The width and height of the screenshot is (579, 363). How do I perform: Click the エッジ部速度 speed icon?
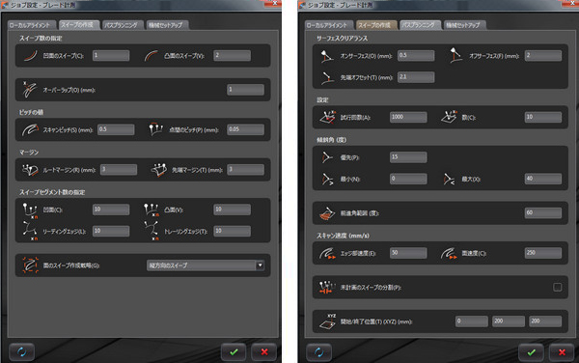[x=327, y=253]
